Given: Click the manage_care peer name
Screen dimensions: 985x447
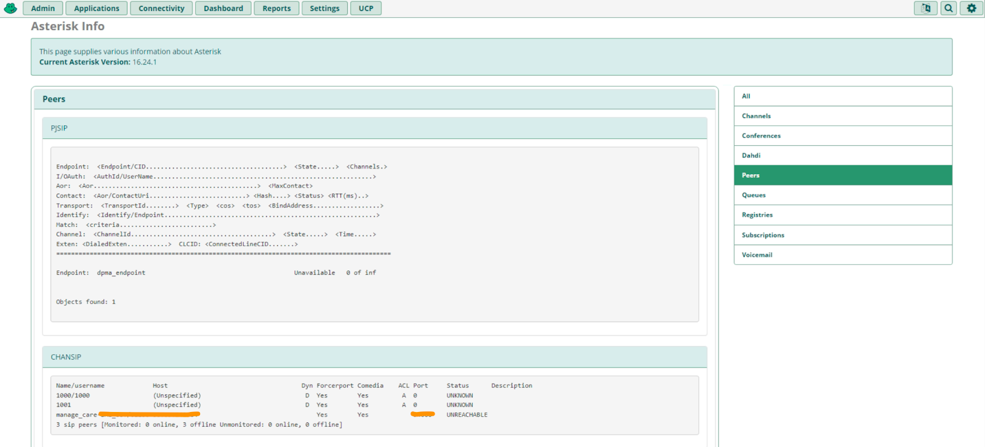Looking at the screenshot, I should pos(76,415).
